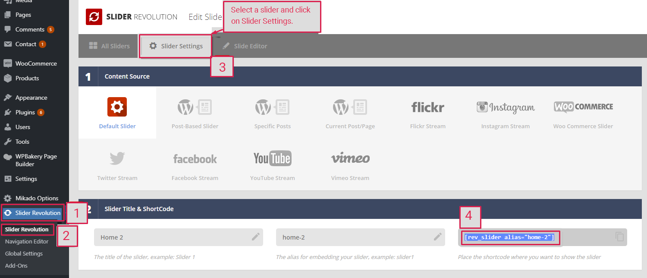Select Current Post/Page content source

[350, 113]
